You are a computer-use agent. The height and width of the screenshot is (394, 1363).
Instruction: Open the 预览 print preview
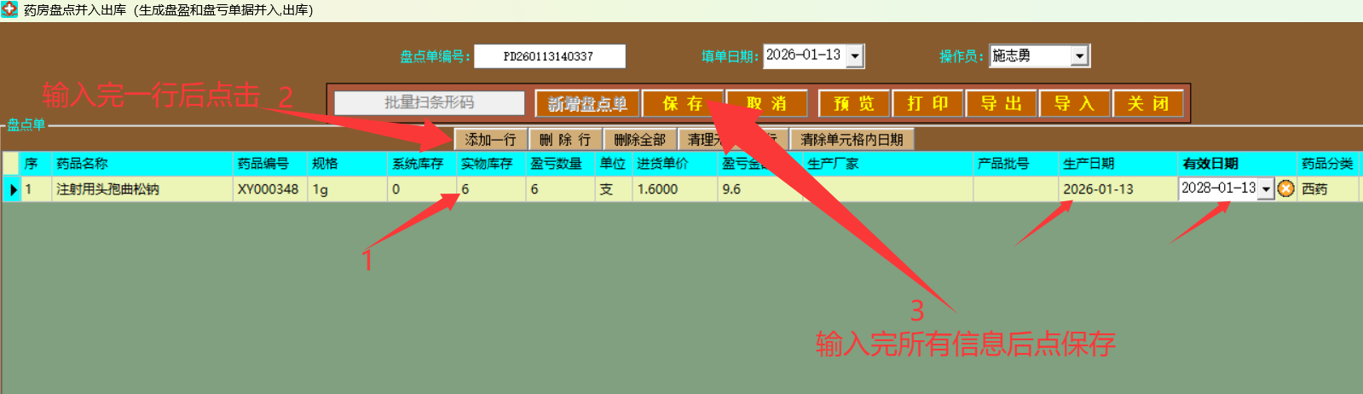(x=854, y=104)
